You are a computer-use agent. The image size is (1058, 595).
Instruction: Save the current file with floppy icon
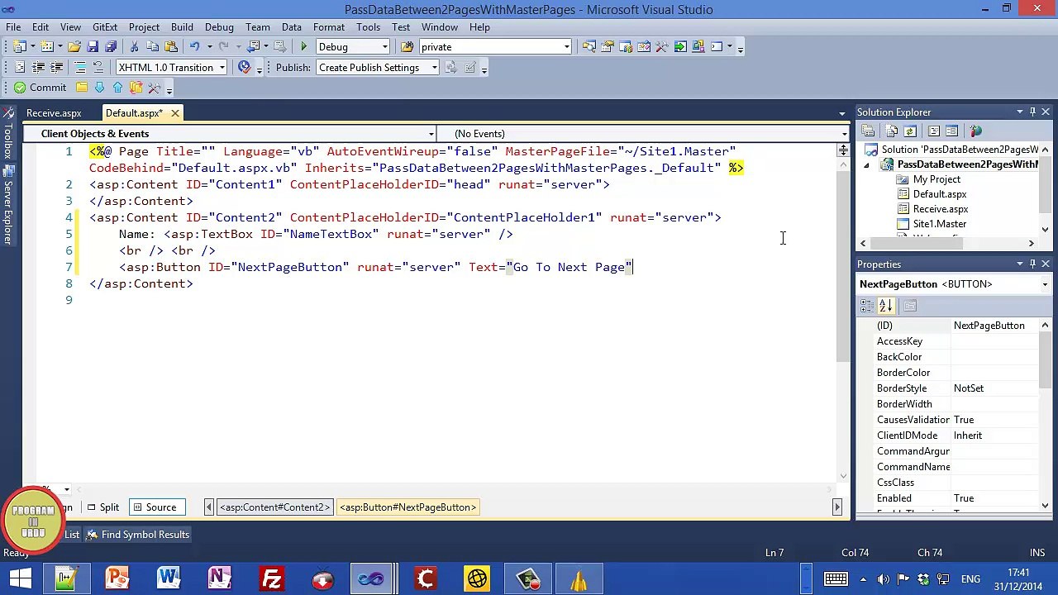click(x=93, y=47)
